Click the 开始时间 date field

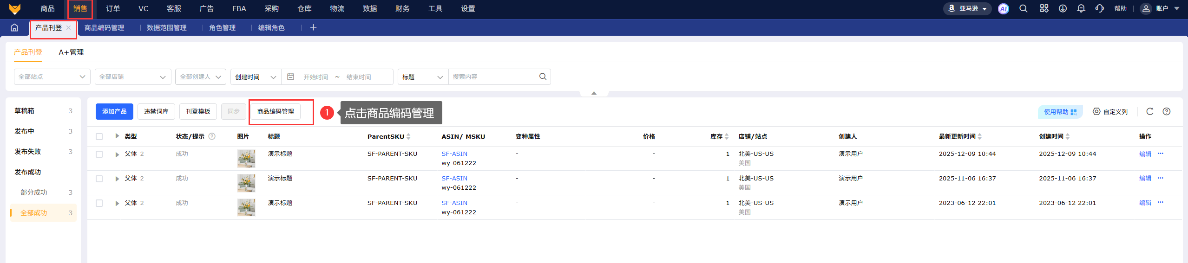point(316,77)
